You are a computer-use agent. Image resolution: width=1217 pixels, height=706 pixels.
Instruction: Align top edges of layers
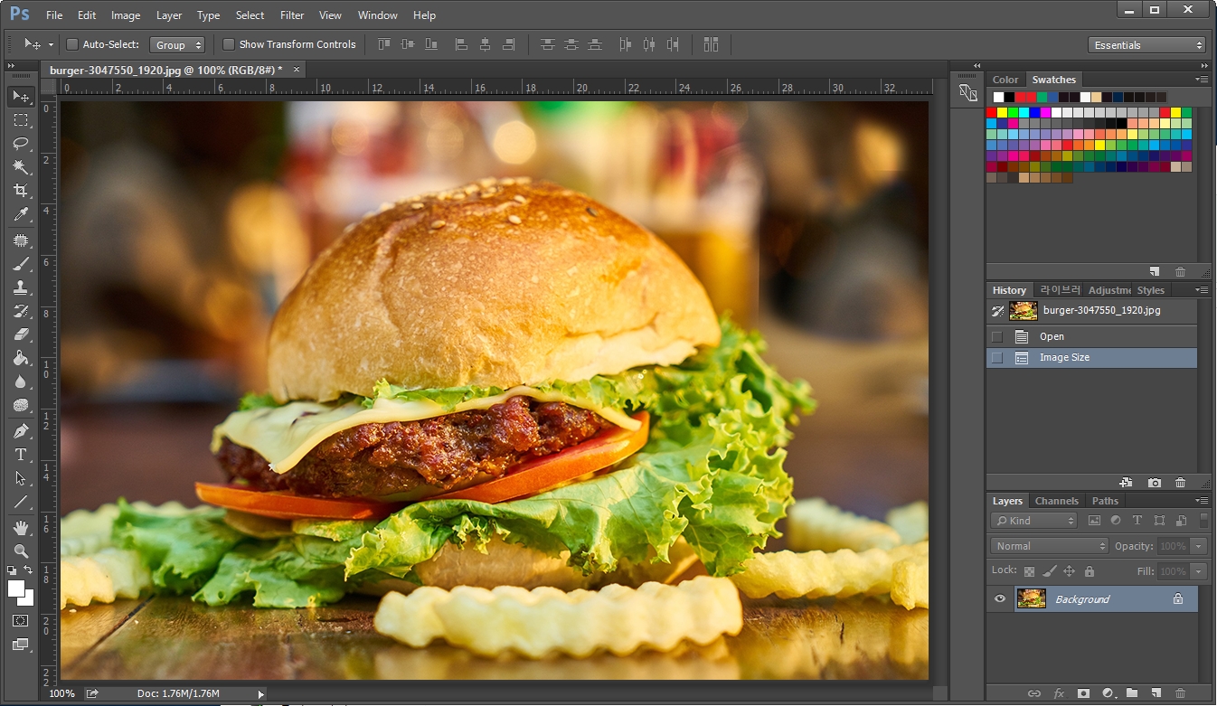pos(383,43)
